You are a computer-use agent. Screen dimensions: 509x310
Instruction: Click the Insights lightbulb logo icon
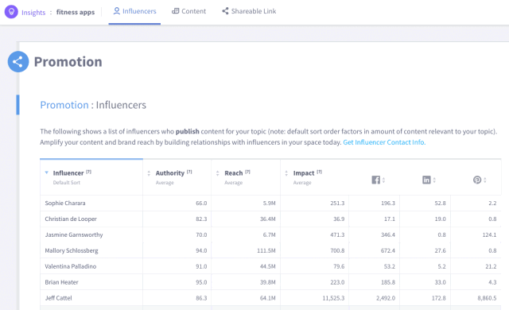tap(11, 12)
